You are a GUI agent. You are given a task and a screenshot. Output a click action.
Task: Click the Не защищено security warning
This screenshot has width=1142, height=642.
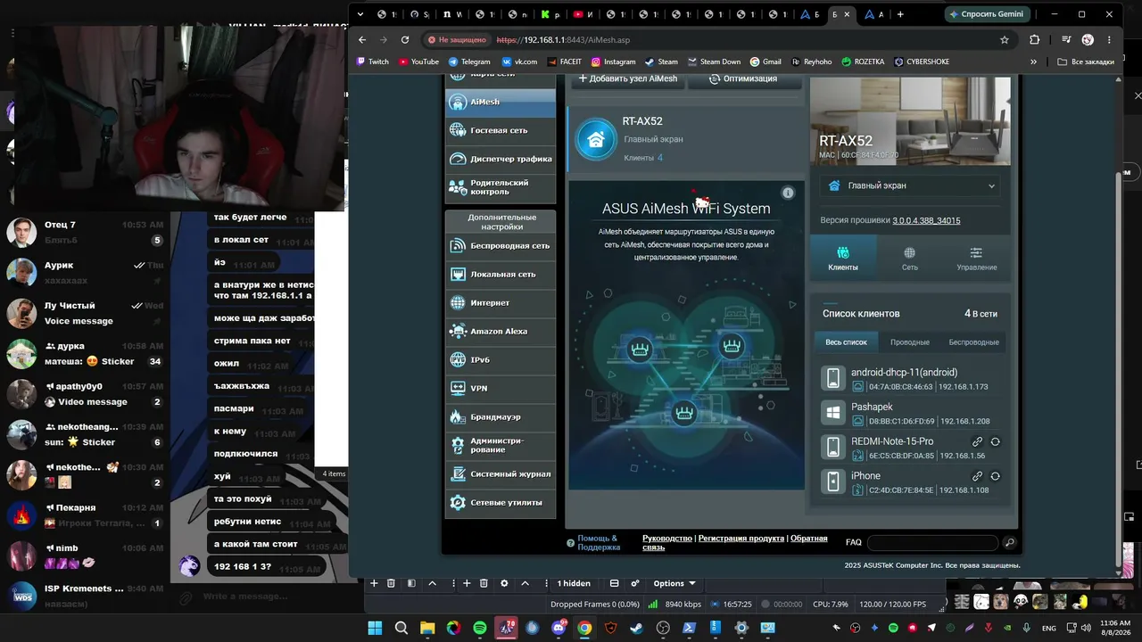pyautogui.click(x=456, y=40)
